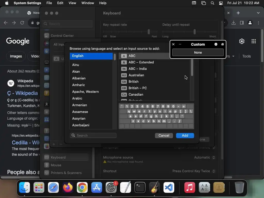Viewport: 264px width, 198px height.
Task: Launch GarageBand from the Dock
Action: (x=154, y=187)
